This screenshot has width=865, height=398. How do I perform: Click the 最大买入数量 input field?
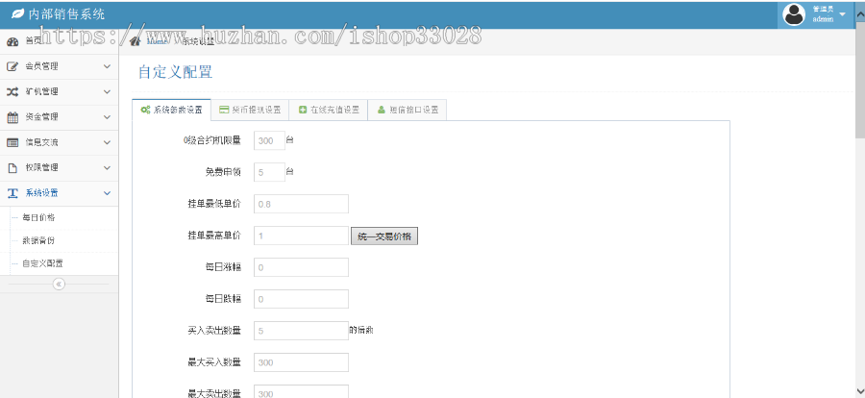click(301, 362)
